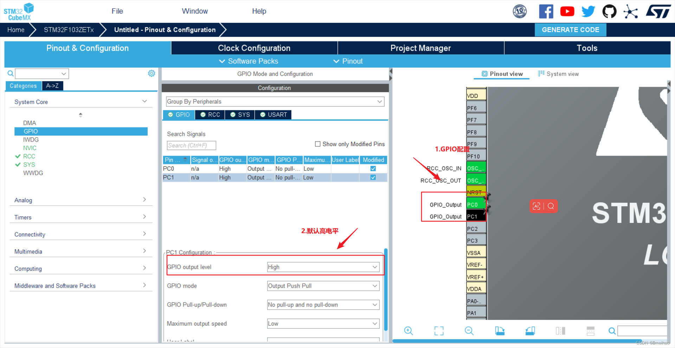The height and width of the screenshot is (348, 675).
Task: Select DMA in System Core list
Action: [30, 123]
